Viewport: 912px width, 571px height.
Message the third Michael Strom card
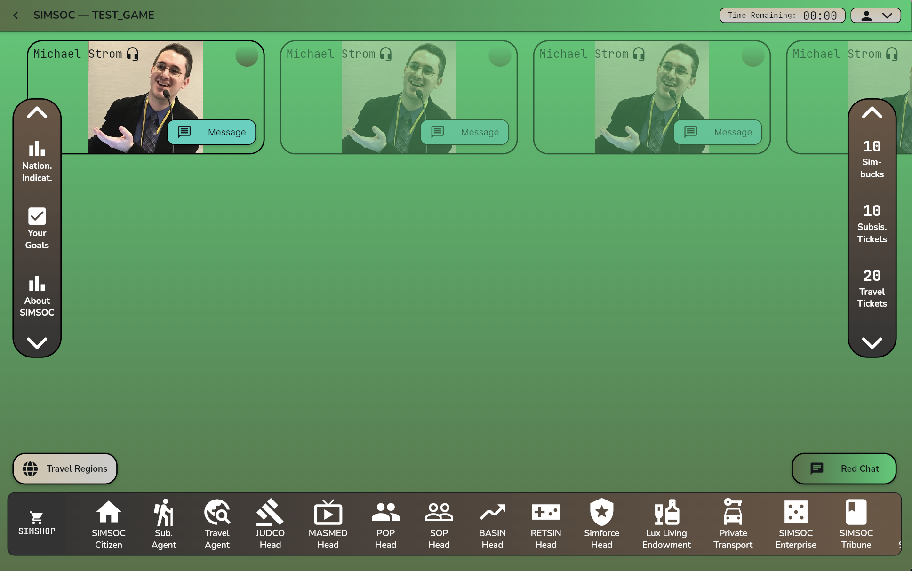(x=718, y=132)
